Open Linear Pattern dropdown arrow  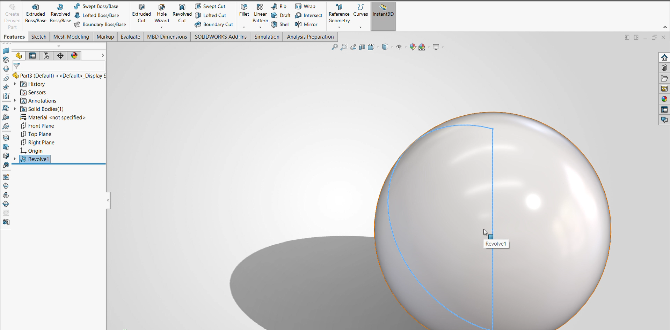[260, 27]
